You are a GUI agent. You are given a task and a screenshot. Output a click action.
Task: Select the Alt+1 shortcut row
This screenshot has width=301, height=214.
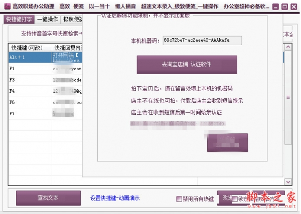46,57
